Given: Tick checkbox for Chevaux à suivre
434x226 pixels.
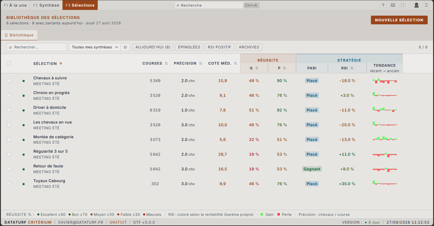Looking at the screenshot, I should click(x=9, y=81).
